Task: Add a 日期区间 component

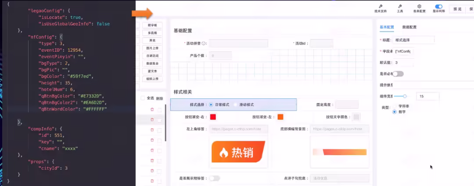Action: tap(153, 56)
